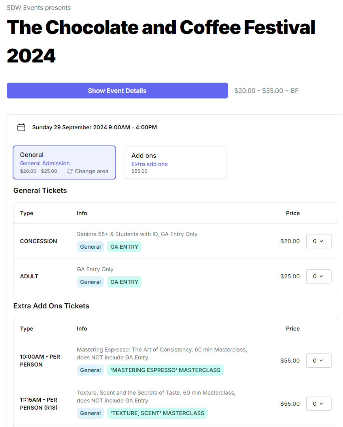Expand the 11:15AM masterclass quantity dropdown
343x427 pixels.
pyautogui.click(x=318, y=404)
